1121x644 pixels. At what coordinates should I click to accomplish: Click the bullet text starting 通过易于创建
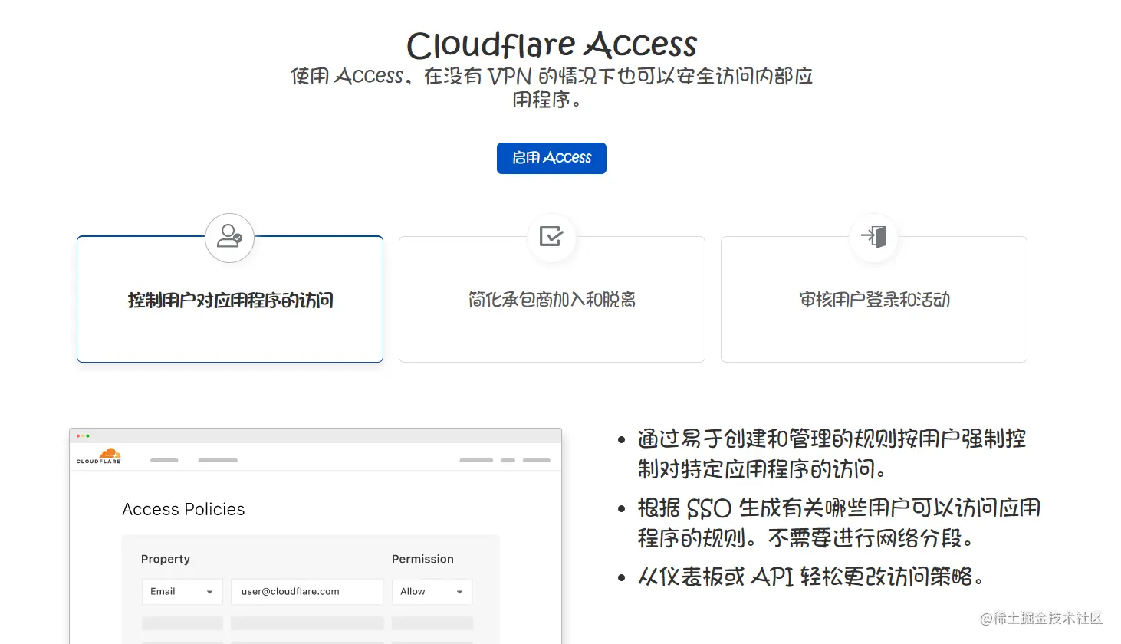[832, 454]
